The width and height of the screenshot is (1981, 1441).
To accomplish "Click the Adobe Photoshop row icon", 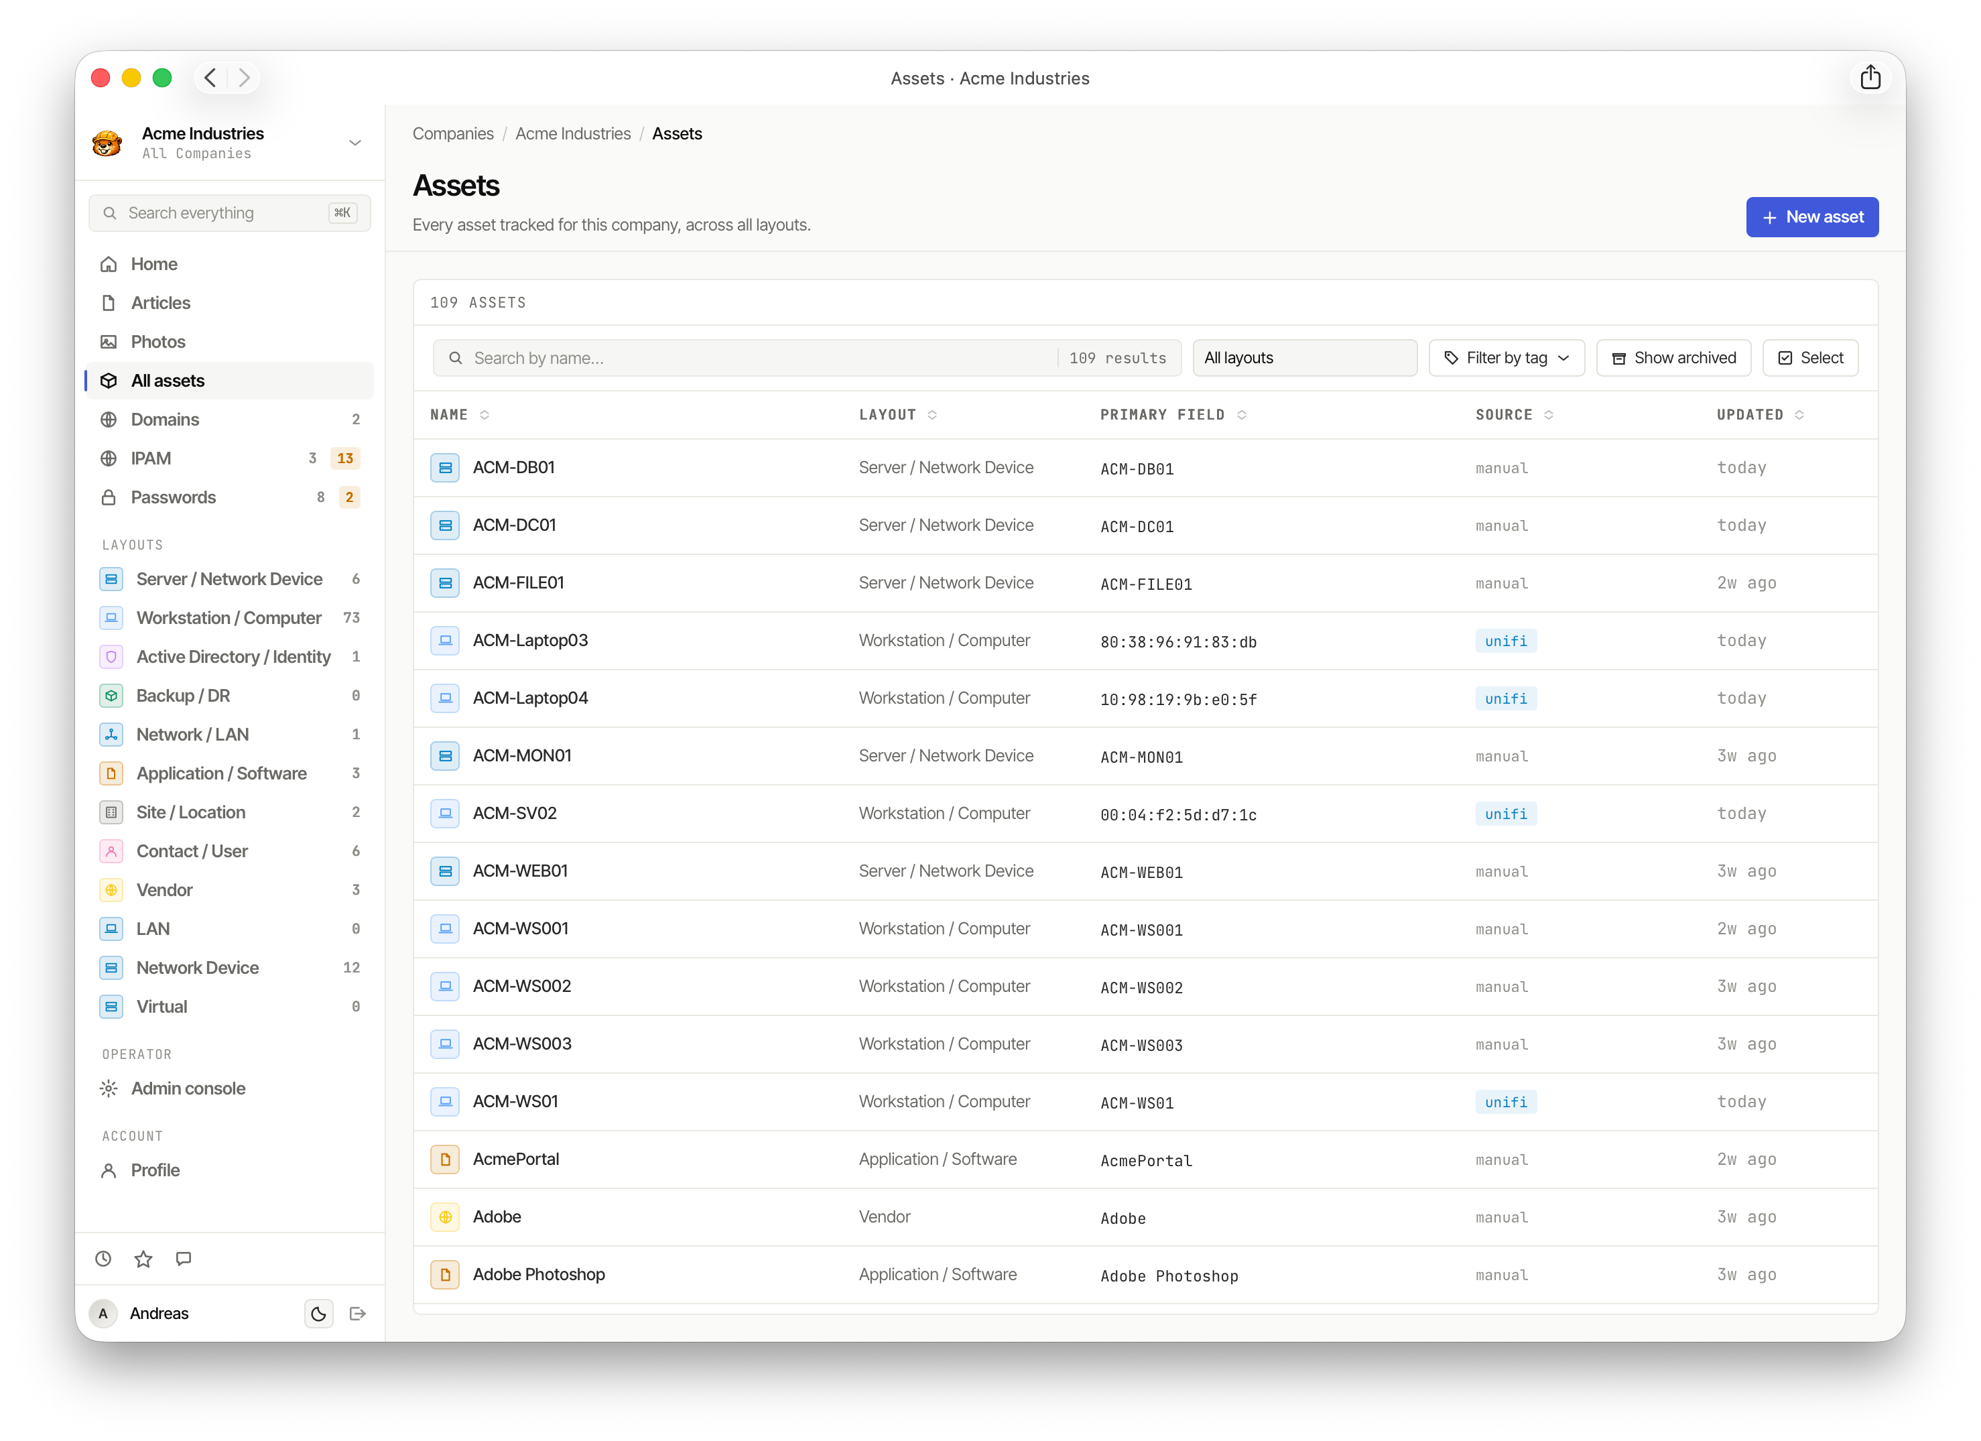I will [x=446, y=1274].
